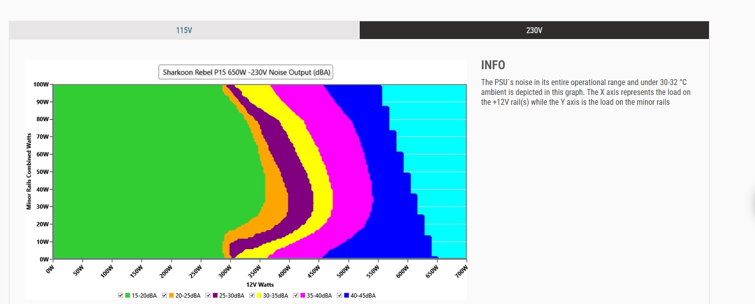The width and height of the screenshot is (755, 304).
Task: Toggle the 30-35dBA legend checkbox
Action: 252,296
